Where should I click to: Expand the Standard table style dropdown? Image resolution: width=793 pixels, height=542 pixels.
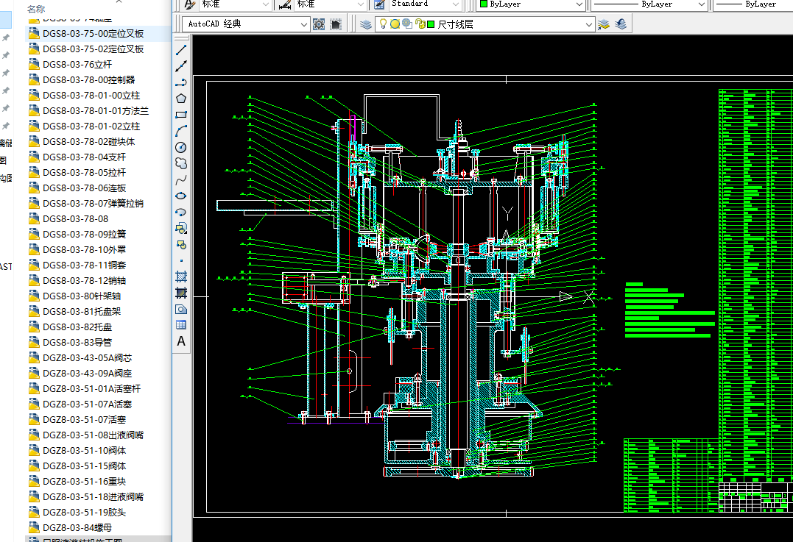[x=456, y=4]
